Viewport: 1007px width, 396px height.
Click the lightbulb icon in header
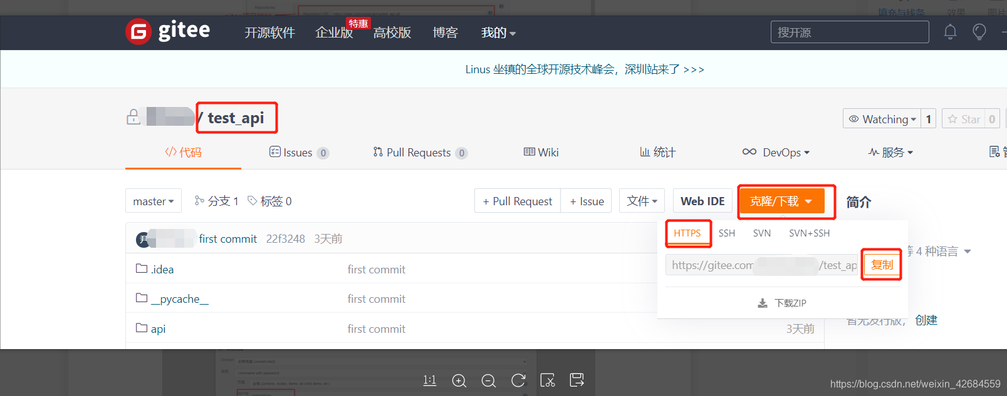tap(979, 32)
